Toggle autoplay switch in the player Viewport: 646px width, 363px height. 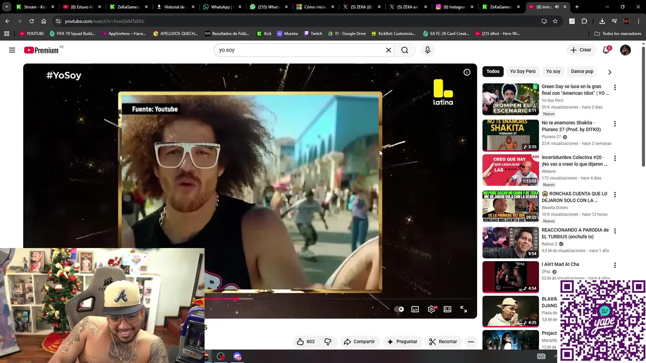pyautogui.click(x=399, y=310)
